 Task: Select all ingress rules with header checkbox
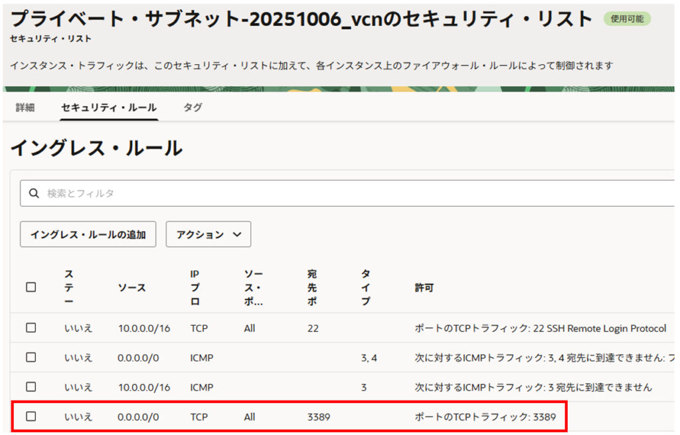coord(31,287)
